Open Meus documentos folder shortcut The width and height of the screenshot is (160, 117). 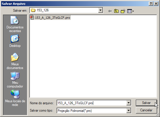click(x=15, y=61)
